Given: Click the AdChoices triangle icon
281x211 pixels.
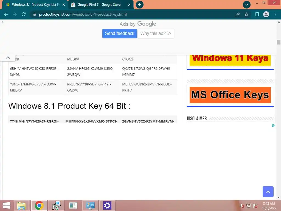Looking at the screenshot, I should pyautogui.click(x=274, y=125).
